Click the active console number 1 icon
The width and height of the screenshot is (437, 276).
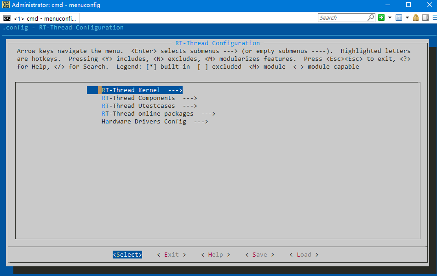(399, 18)
